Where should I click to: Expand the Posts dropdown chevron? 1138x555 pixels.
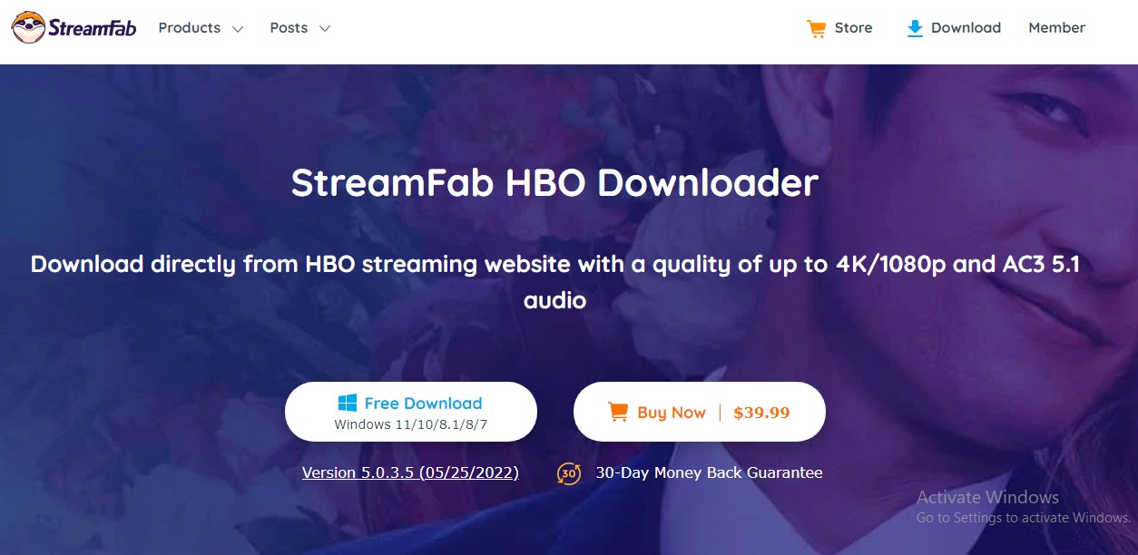[324, 29]
